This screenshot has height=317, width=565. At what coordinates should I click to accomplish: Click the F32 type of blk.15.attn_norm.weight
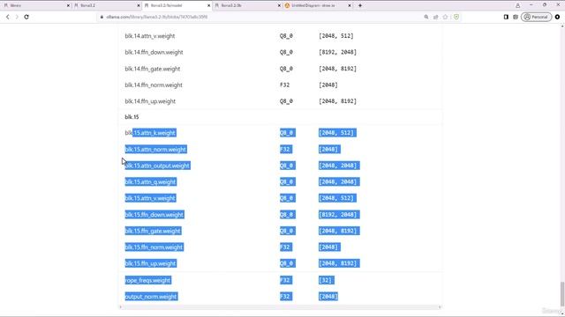[285, 149]
